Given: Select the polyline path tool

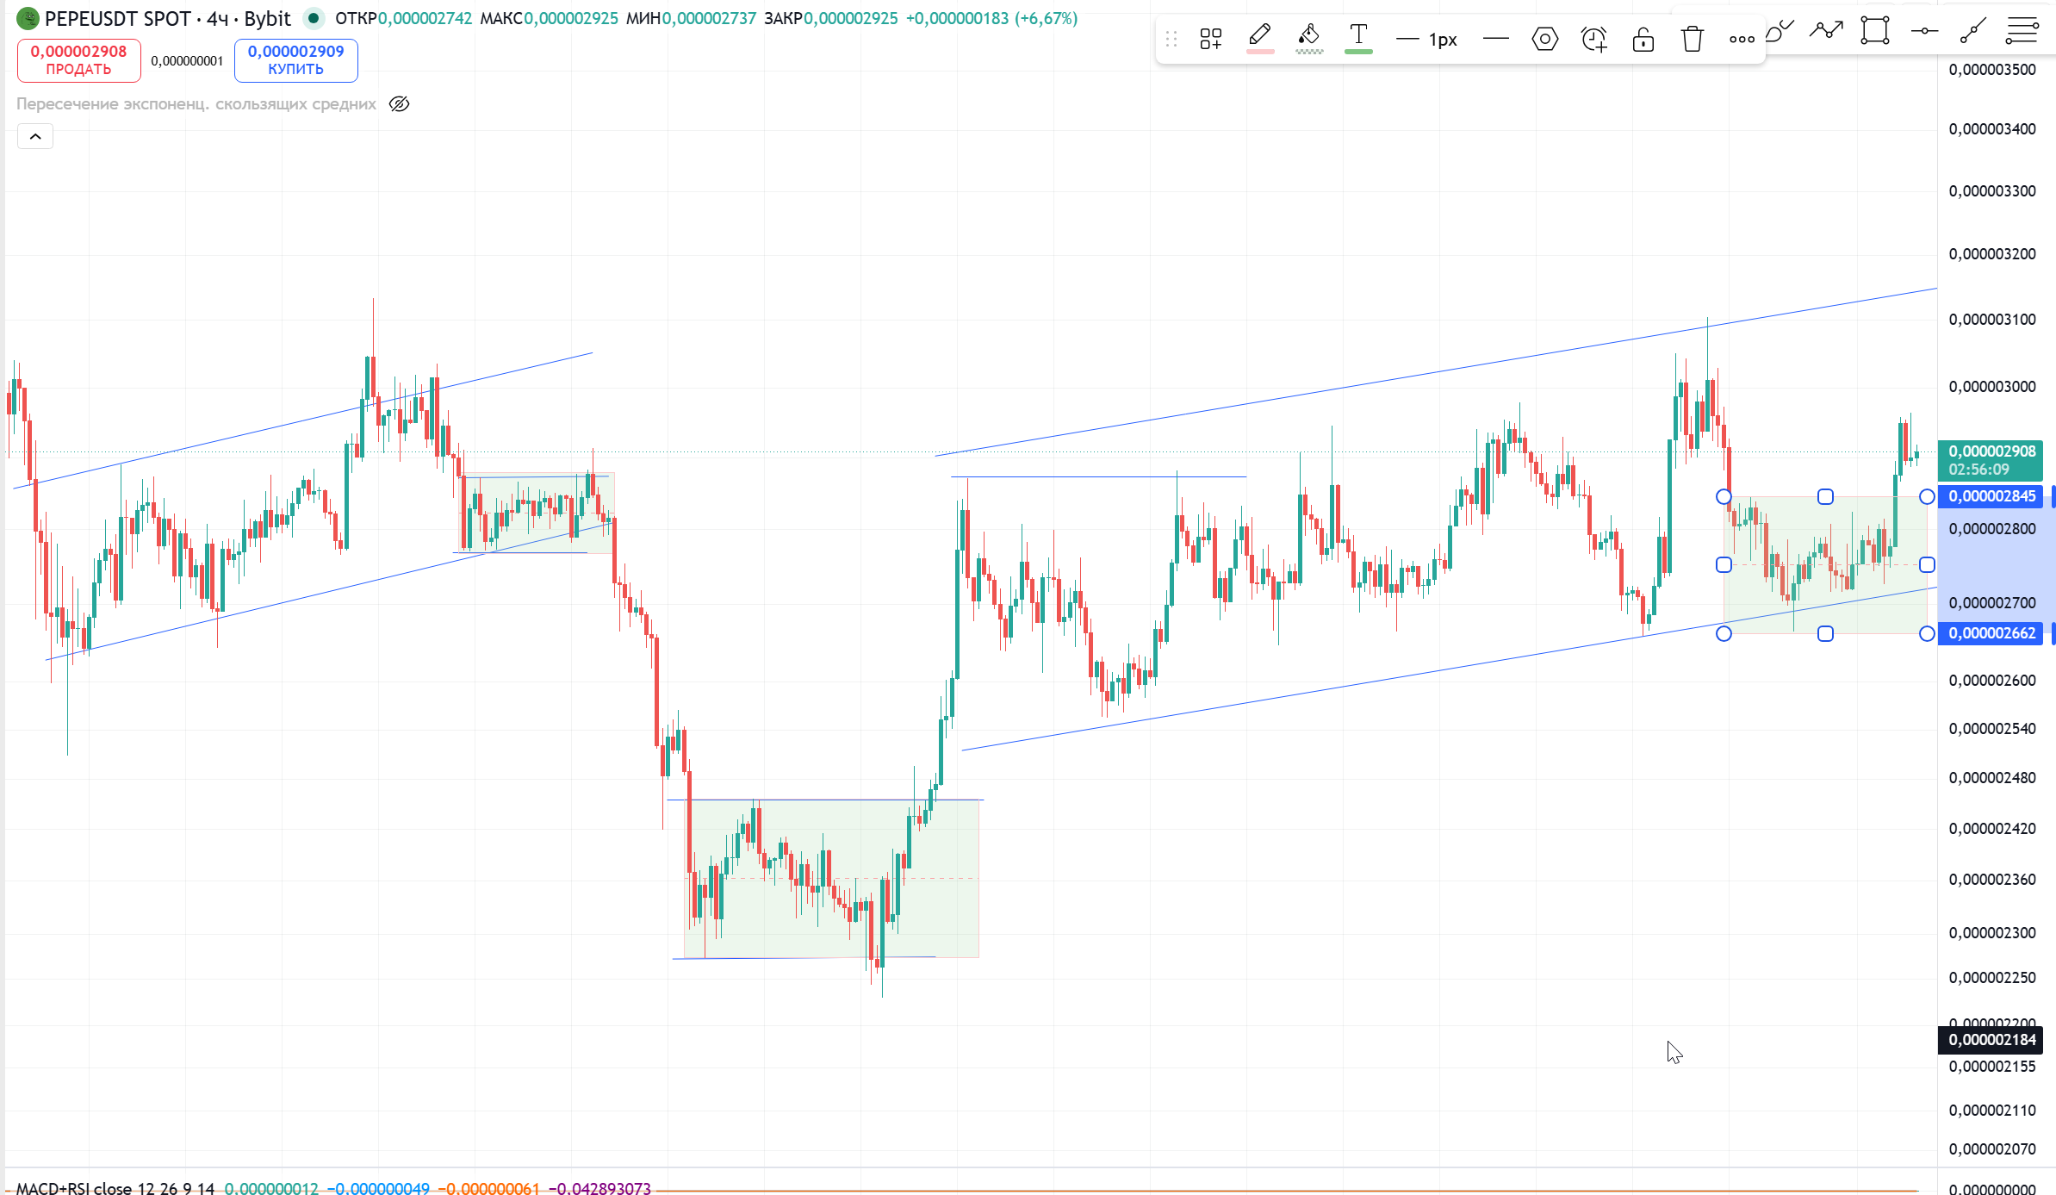Looking at the screenshot, I should [1825, 31].
